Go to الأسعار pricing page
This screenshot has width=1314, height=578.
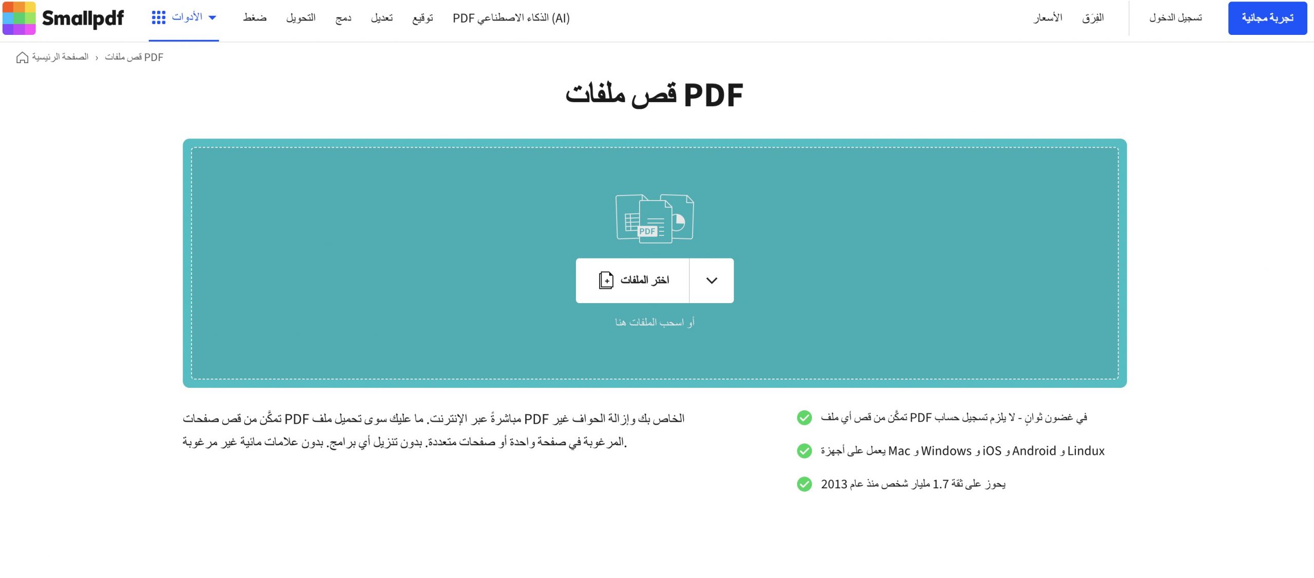(x=1048, y=18)
